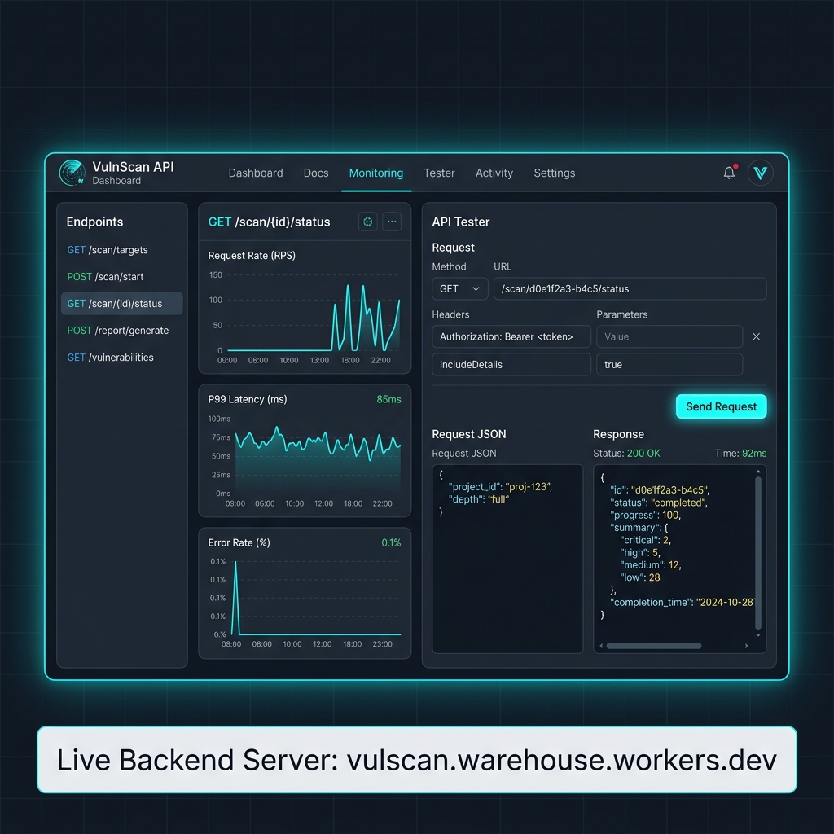The image size is (834, 834).
Task: Click the response scrollbar up arrow
Action: click(x=758, y=472)
